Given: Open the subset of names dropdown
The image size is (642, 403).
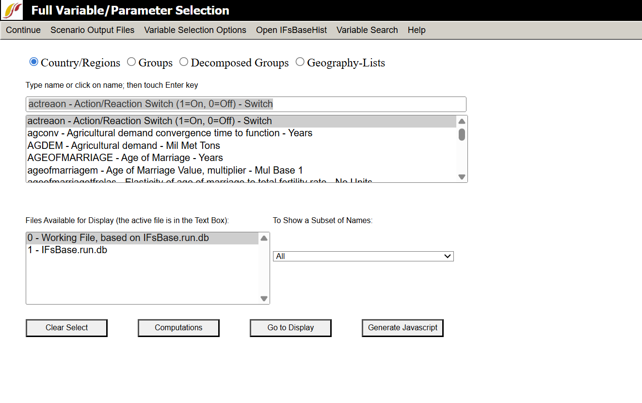Looking at the screenshot, I should tap(363, 256).
